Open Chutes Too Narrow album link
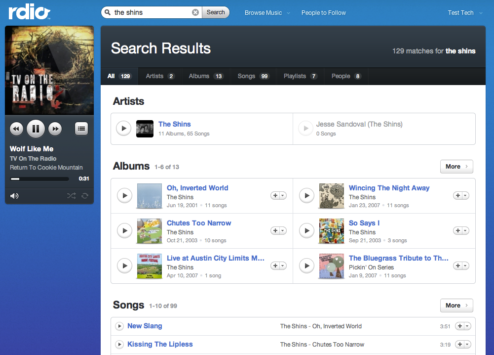 pos(199,223)
